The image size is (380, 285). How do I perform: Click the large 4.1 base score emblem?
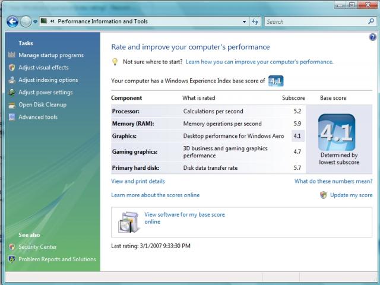pyautogui.click(x=337, y=132)
